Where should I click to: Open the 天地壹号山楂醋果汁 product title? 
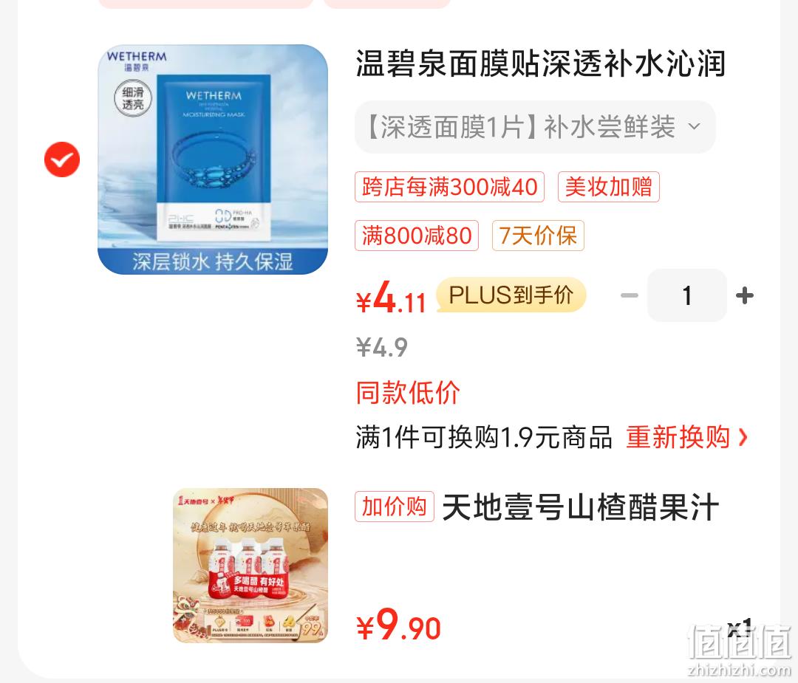tap(581, 507)
